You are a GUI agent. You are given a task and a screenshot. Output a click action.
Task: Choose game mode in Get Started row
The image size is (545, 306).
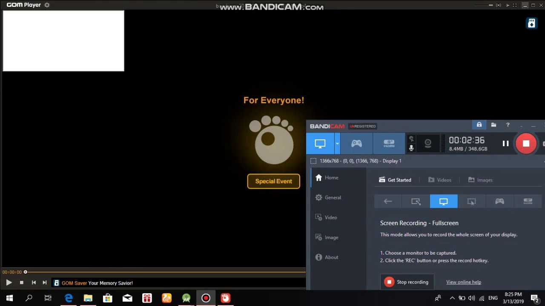coord(499,201)
